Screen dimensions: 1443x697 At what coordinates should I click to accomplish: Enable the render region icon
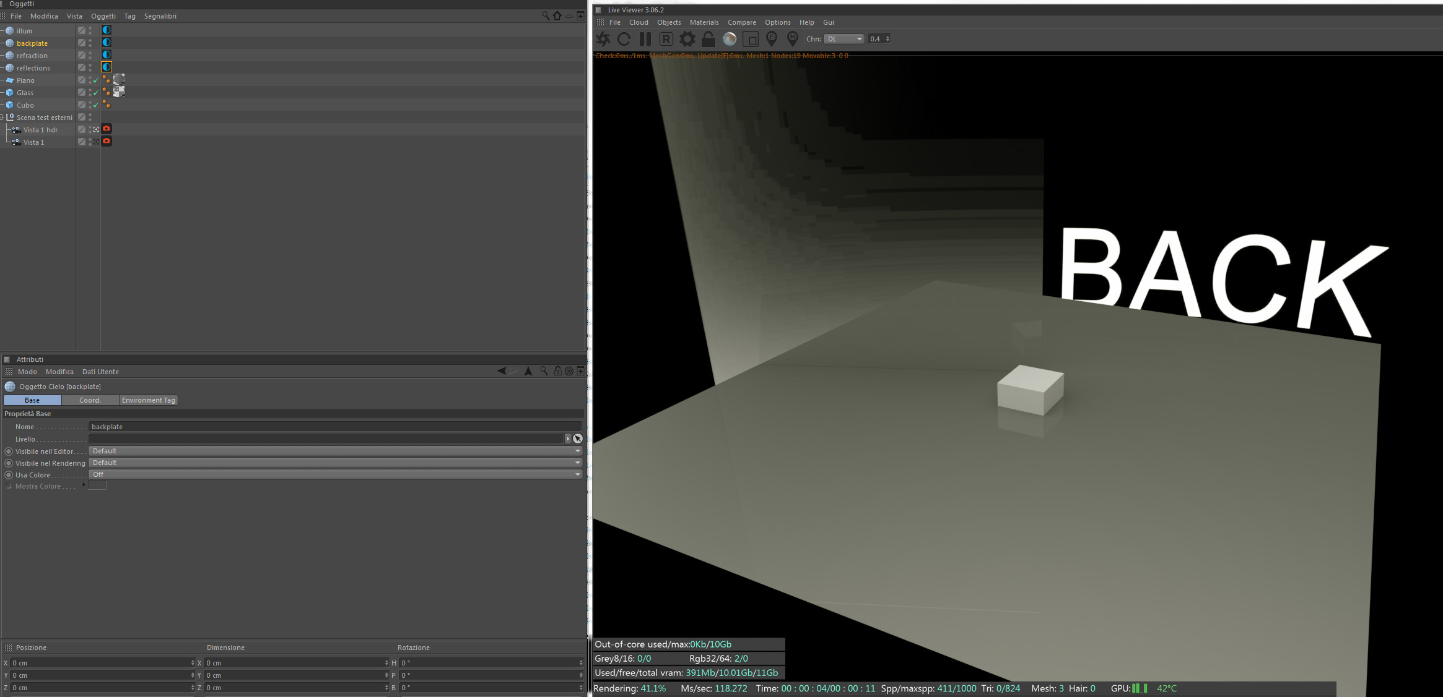coord(751,39)
